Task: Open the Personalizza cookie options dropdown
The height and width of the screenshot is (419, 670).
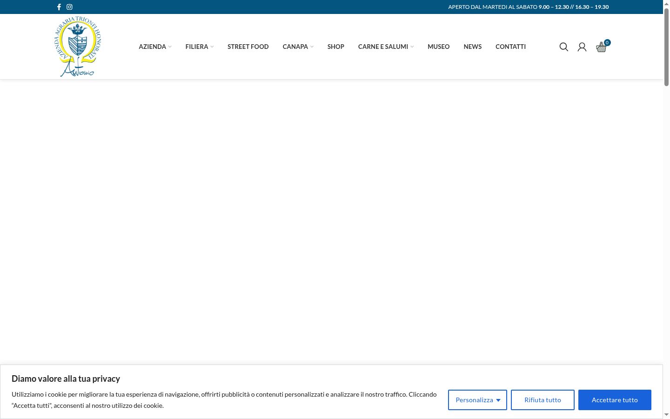Action: point(477,400)
